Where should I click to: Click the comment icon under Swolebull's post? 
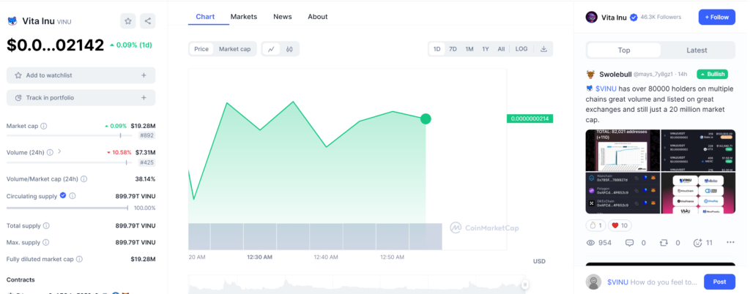628,242
